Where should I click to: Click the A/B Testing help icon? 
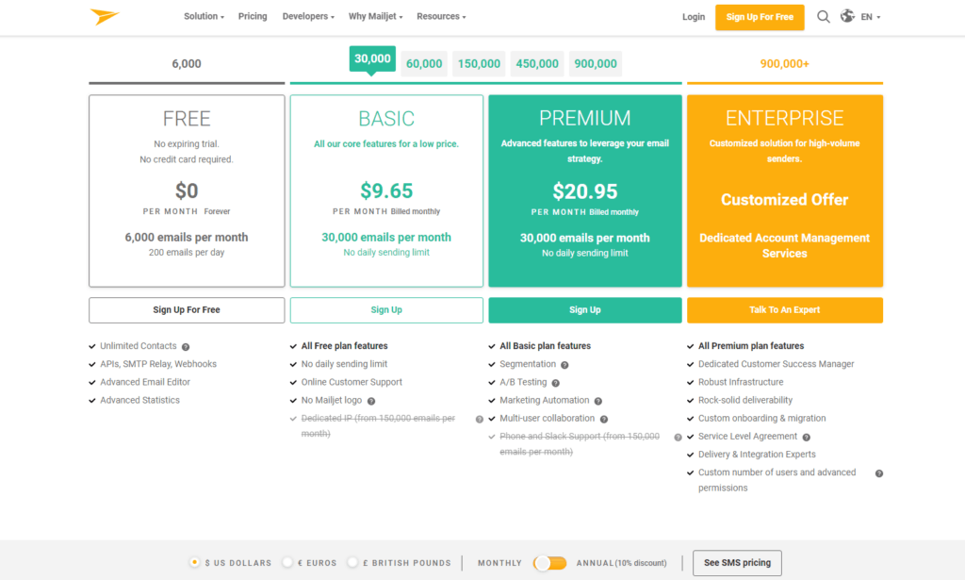coord(555,383)
